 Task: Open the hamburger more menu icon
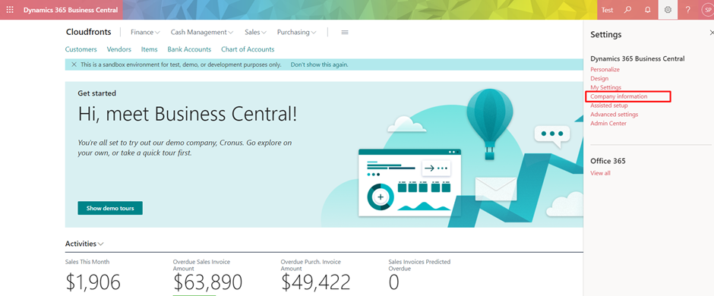click(345, 33)
